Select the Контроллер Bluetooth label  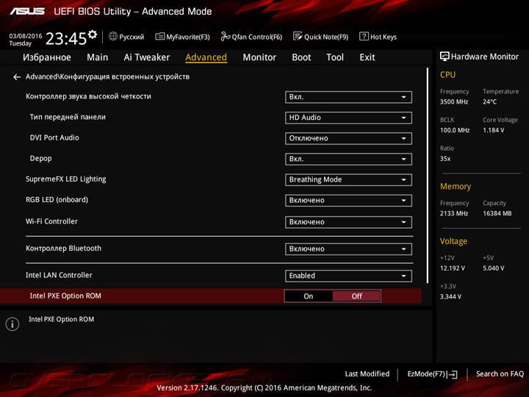(x=63, y=248)
